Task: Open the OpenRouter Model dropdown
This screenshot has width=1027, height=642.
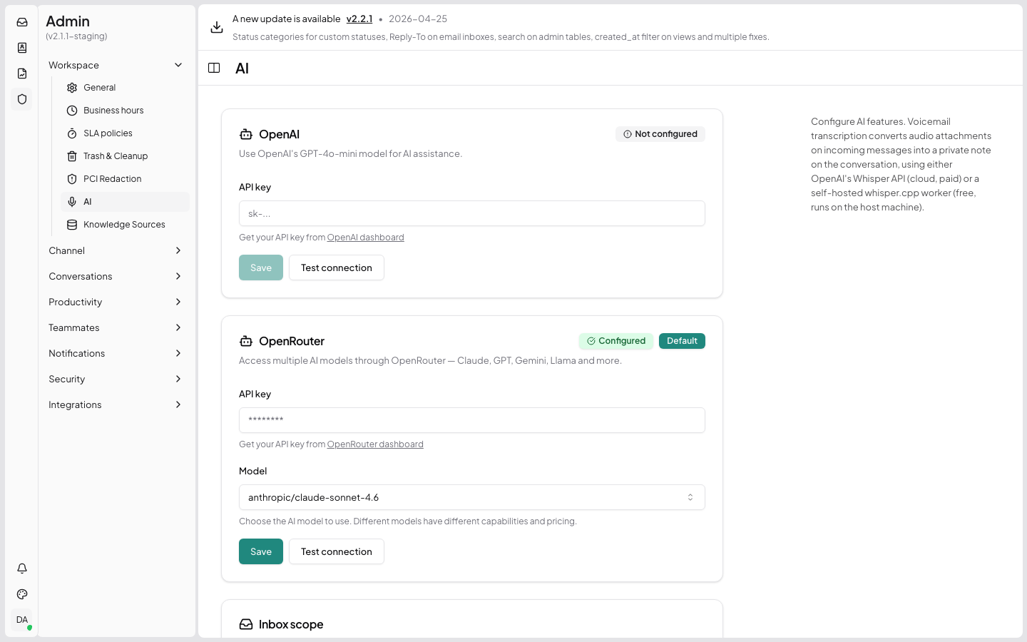Action: tap(472, 497)
